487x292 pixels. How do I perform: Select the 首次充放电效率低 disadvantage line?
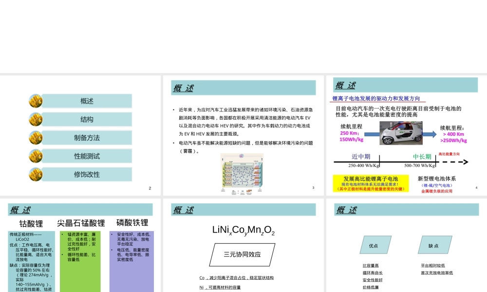437,273
